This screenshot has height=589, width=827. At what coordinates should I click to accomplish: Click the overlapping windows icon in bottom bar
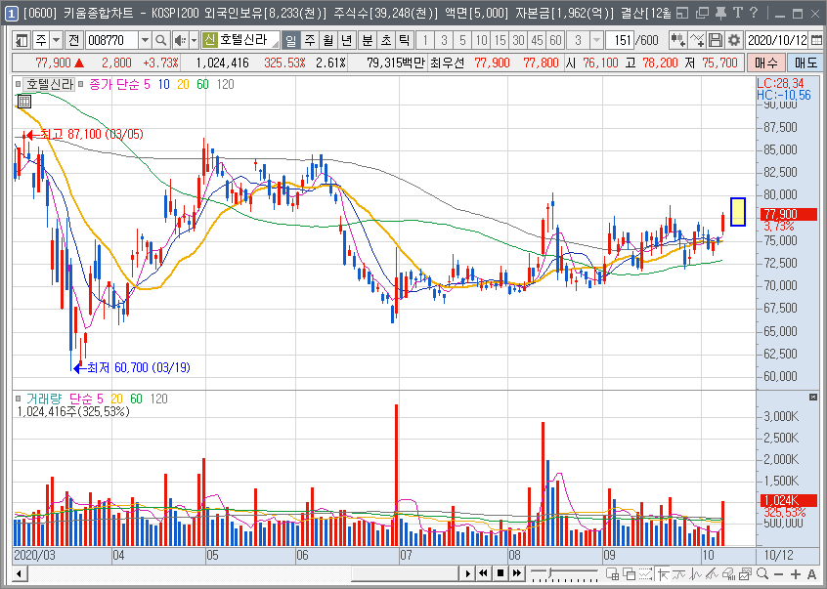629,573
